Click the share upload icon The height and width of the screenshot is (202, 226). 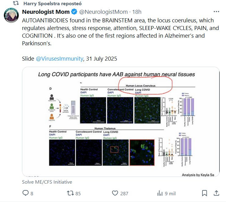pyautogui.click(x=216, y=193)
